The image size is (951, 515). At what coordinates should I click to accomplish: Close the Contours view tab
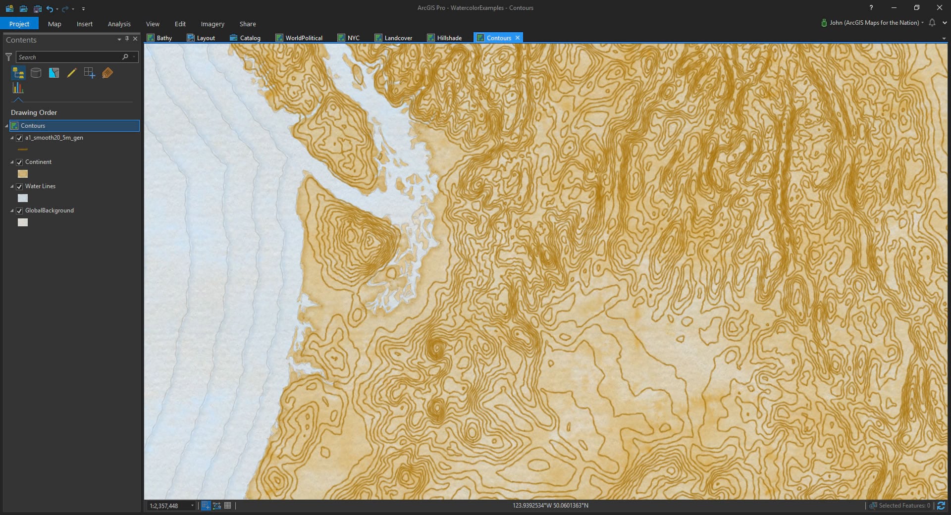518,38
